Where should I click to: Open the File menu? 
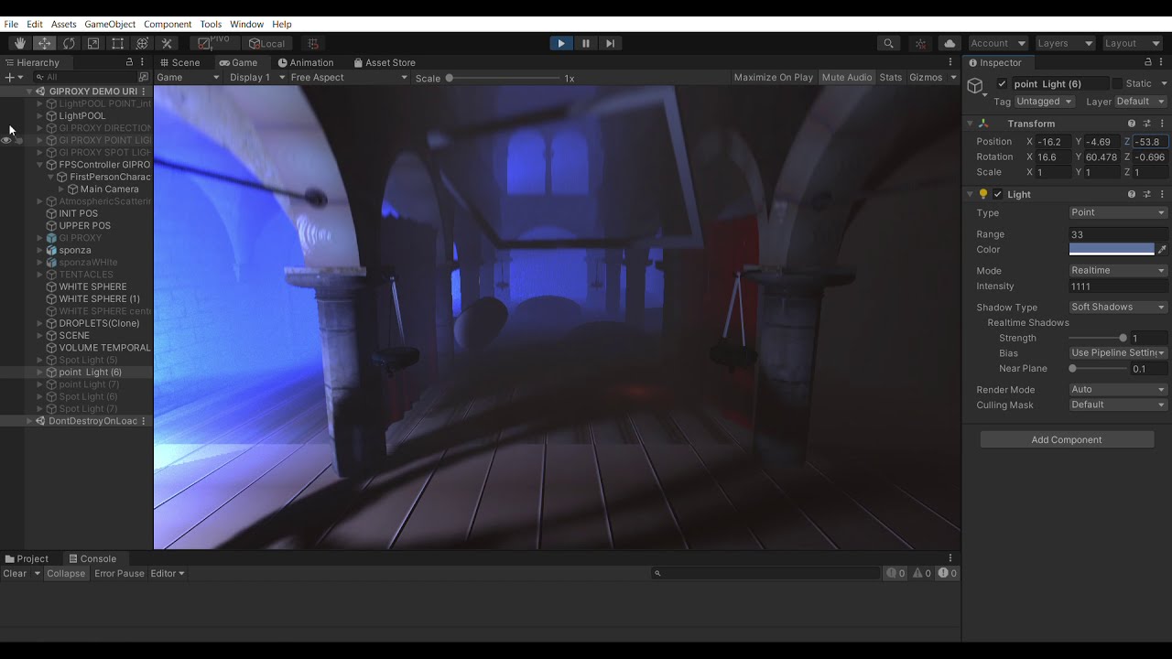[x=11, y=24]
